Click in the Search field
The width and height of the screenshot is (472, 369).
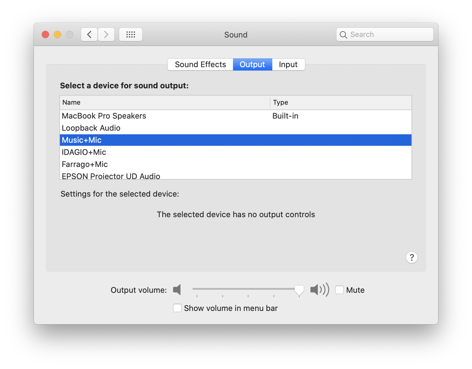coord(385,34)
